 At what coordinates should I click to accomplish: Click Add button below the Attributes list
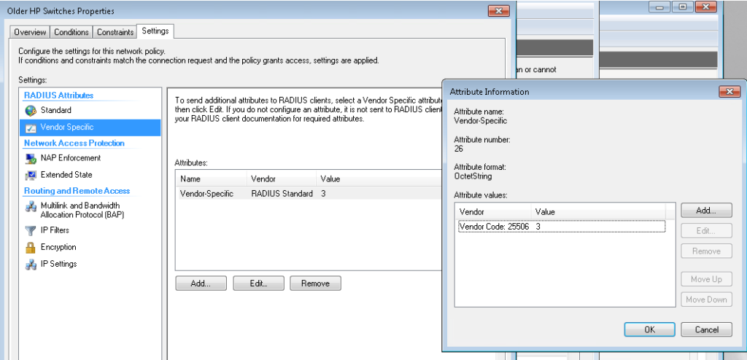tap(201, 283)
